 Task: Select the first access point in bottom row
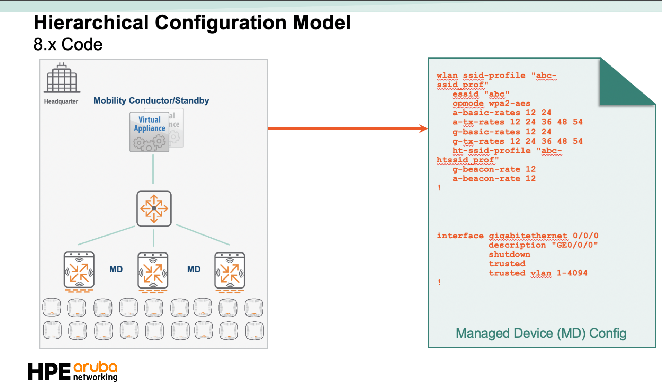click(x=52, y=330)
